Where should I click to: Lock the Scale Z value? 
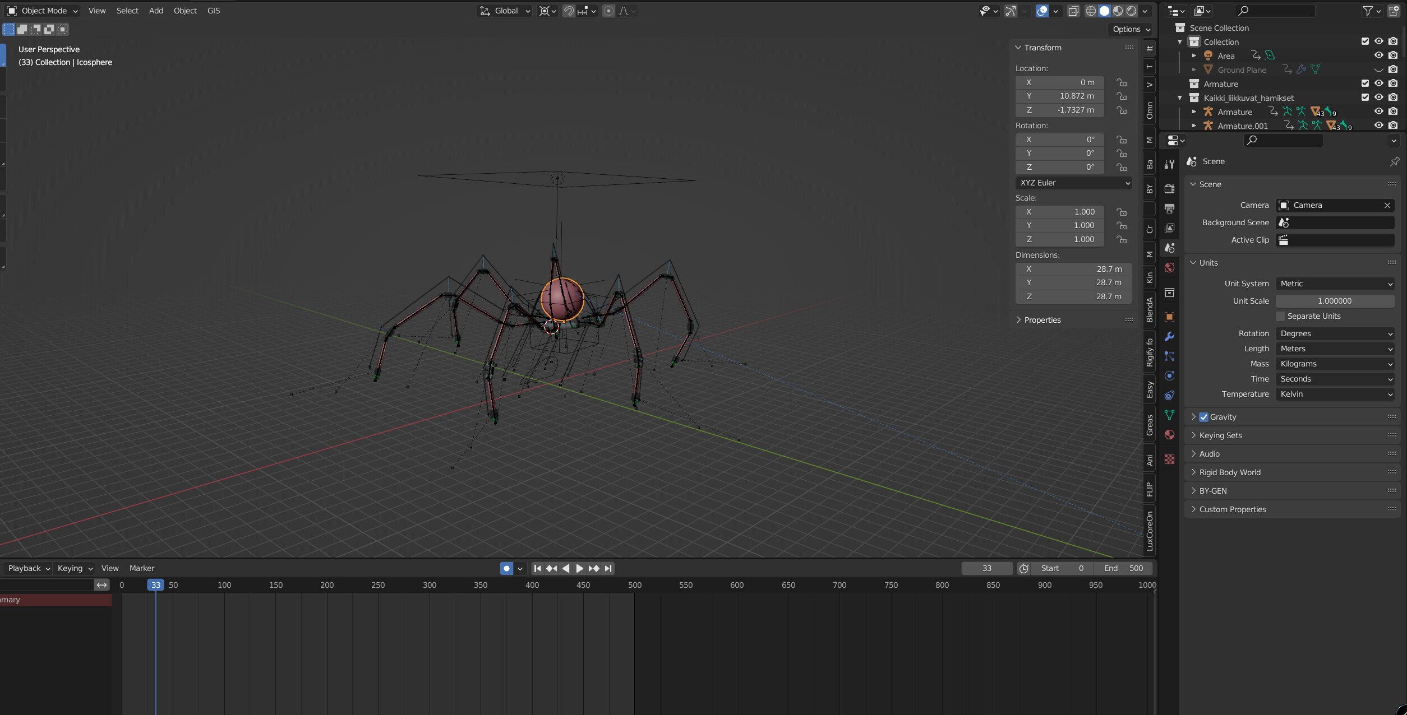(x=1121, y=239)
